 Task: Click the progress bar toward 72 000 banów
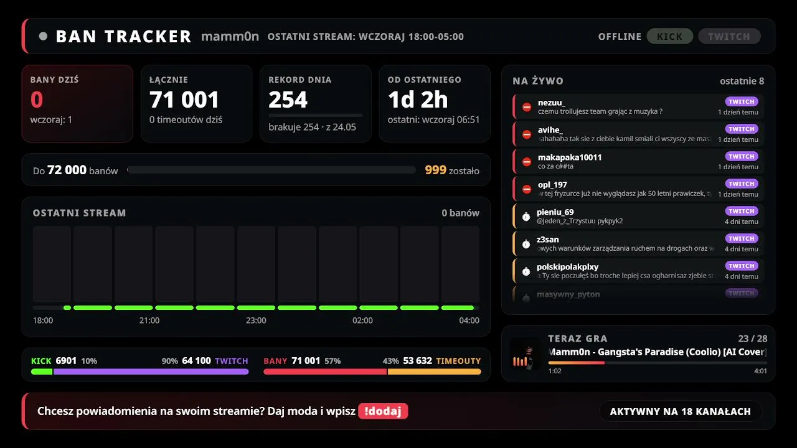[271, 170]
